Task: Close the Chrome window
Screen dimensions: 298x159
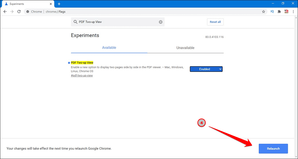Action: tap(293, 3)
